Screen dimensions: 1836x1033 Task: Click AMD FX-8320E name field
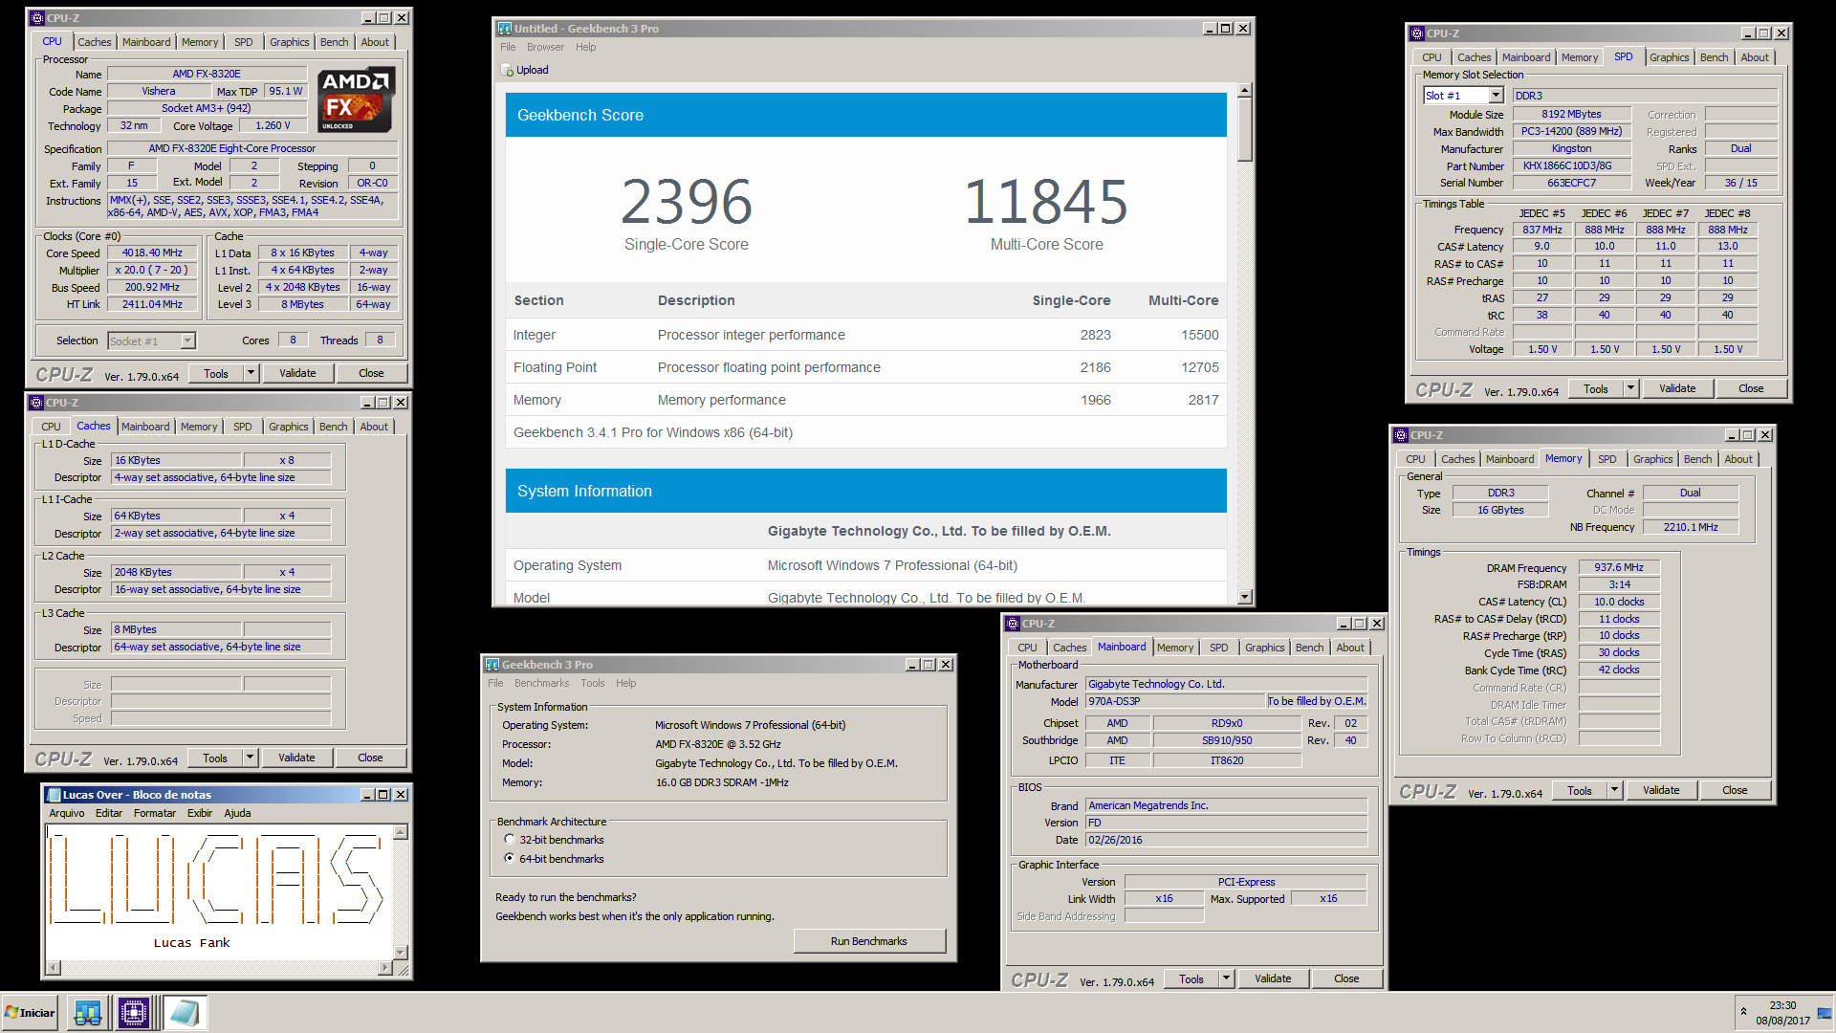tap(207, 74)
